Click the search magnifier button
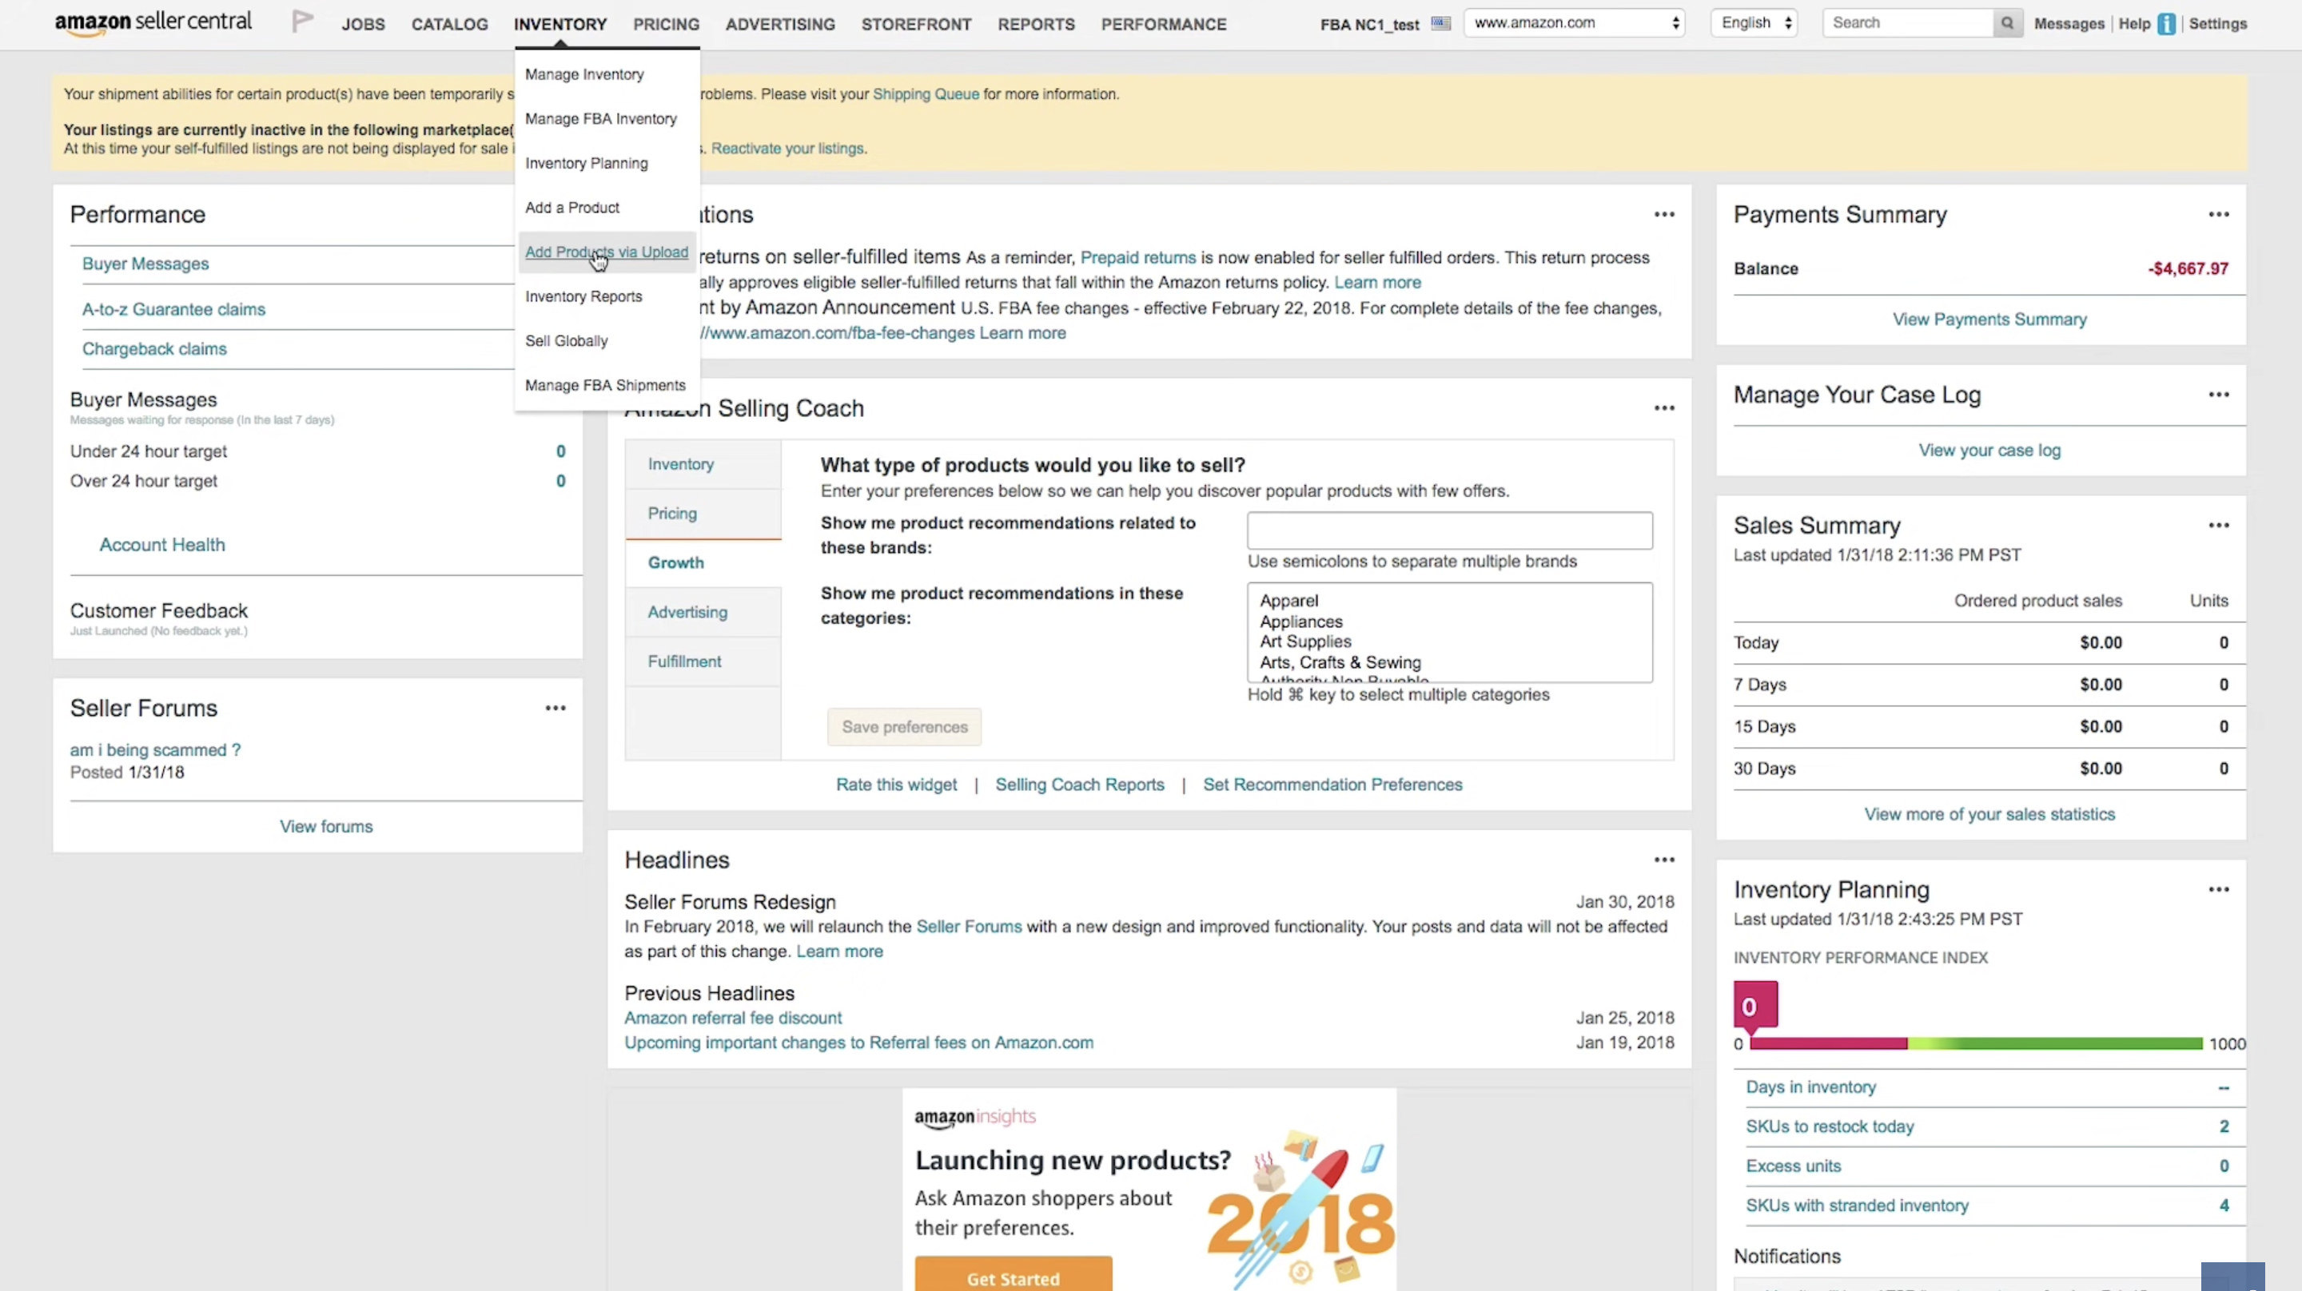Screen dimensions: 2302x1291 pos(2007,23)
